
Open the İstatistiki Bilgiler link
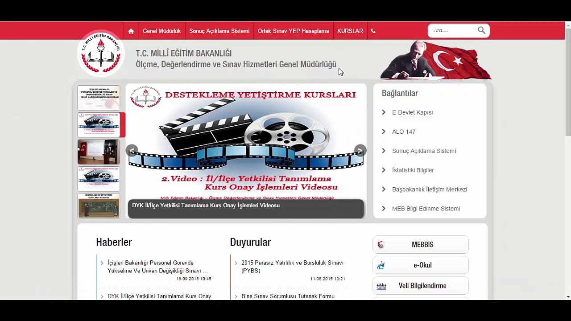[413, 170]
